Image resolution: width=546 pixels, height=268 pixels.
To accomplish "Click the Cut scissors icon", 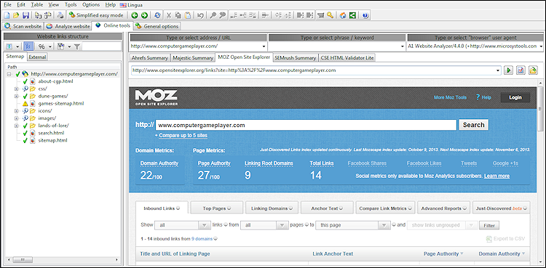I will coord(169,15).
